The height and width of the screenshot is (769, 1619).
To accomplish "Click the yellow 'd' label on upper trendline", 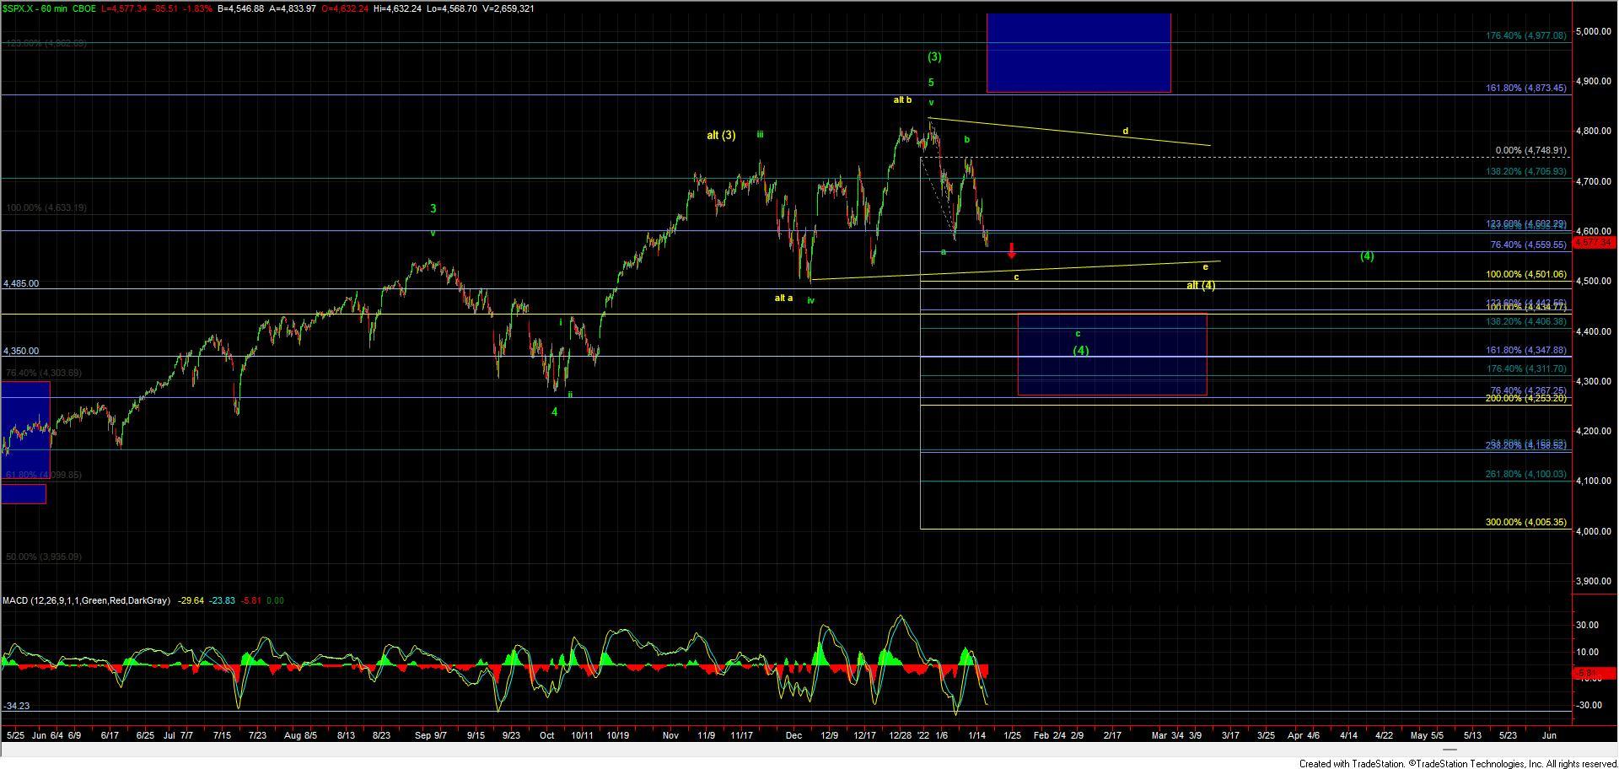I will tap(1125, 132).
